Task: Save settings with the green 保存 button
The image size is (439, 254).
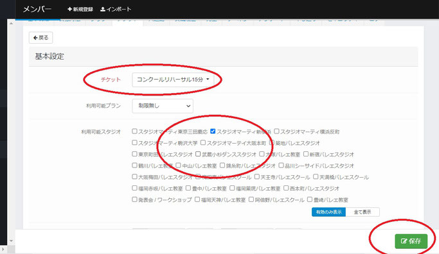Action: [x=411, y=241]
